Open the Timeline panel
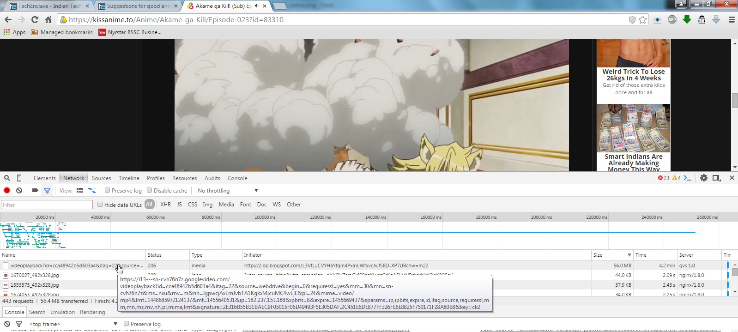738x332 pixels. [x=129, y=178]
